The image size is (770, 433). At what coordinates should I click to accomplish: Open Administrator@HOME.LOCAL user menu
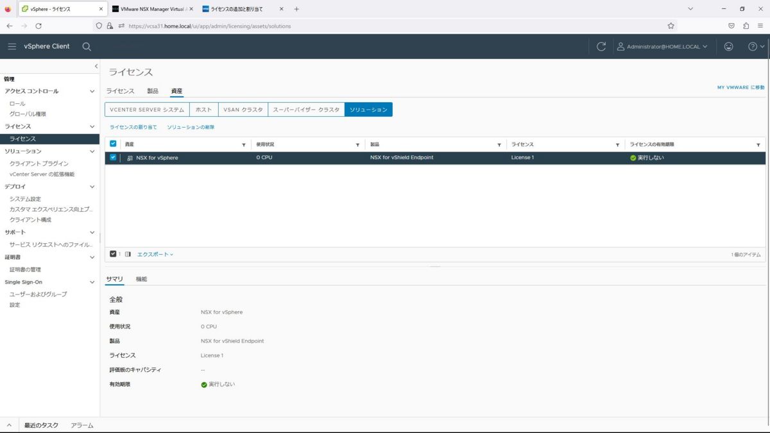(662, 47)
